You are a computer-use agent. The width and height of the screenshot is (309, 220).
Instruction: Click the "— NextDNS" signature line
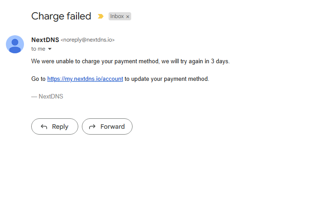tap(47, 96)
